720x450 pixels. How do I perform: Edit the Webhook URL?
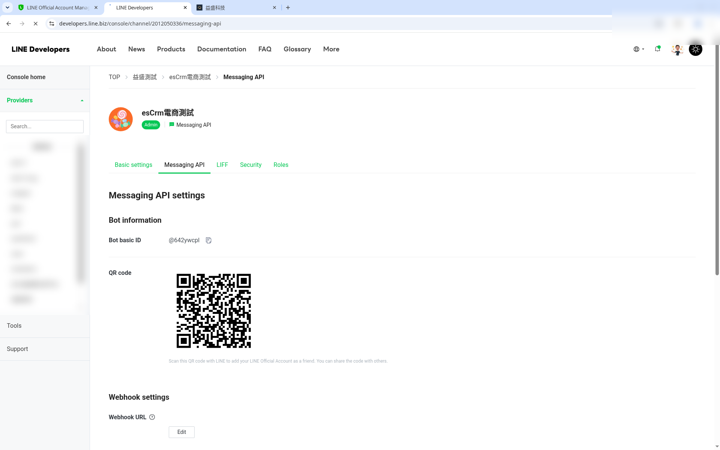coord(181,432)
